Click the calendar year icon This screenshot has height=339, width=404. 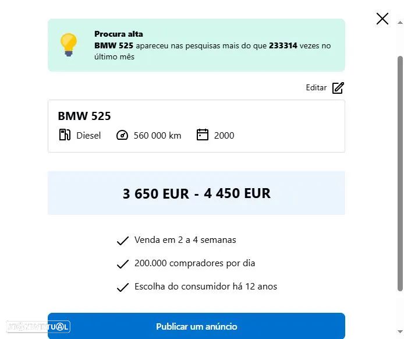203,135
